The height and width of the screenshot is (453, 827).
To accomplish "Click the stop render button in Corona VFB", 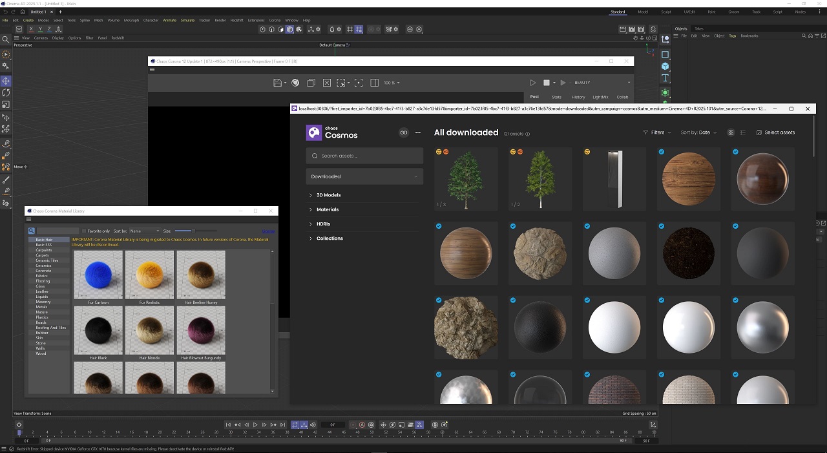I will click(546, 83).
